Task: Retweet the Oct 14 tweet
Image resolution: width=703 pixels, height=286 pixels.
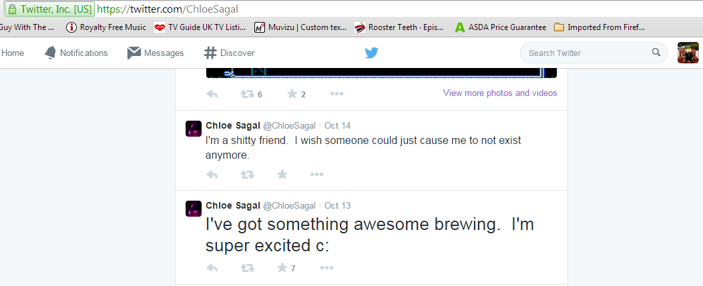Action: (x=248, y=175)
